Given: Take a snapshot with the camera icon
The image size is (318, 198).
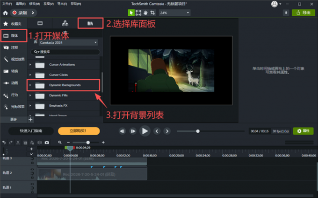Looking at the screenshot, I should tap(47, 143).
